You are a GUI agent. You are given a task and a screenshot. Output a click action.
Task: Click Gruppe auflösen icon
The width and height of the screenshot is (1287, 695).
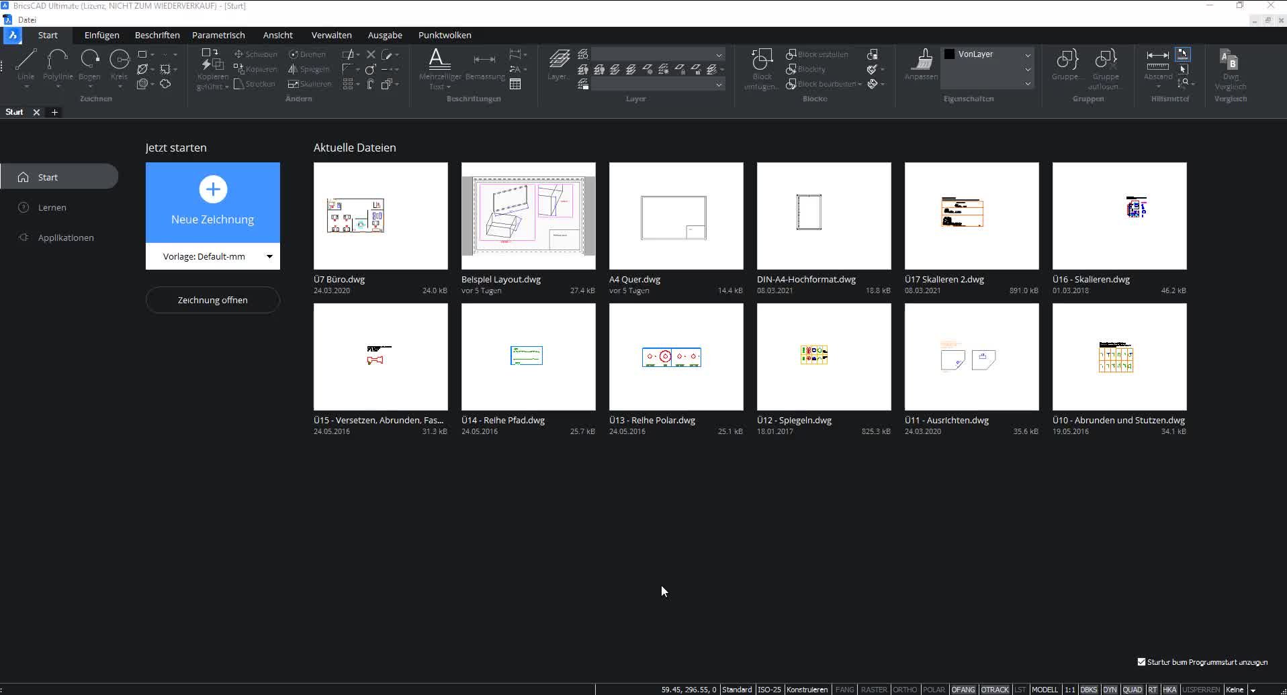pyautogui.click(x=1106, y=68)
